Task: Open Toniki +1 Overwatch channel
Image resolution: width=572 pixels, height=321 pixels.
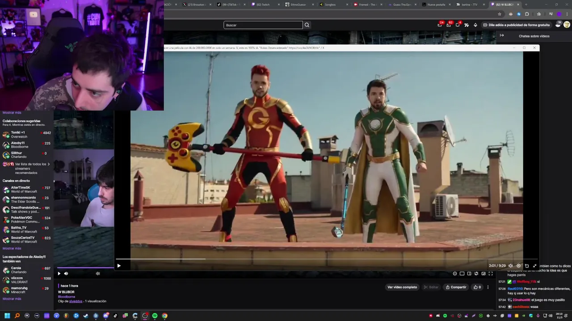Action: tap(27, 135)
